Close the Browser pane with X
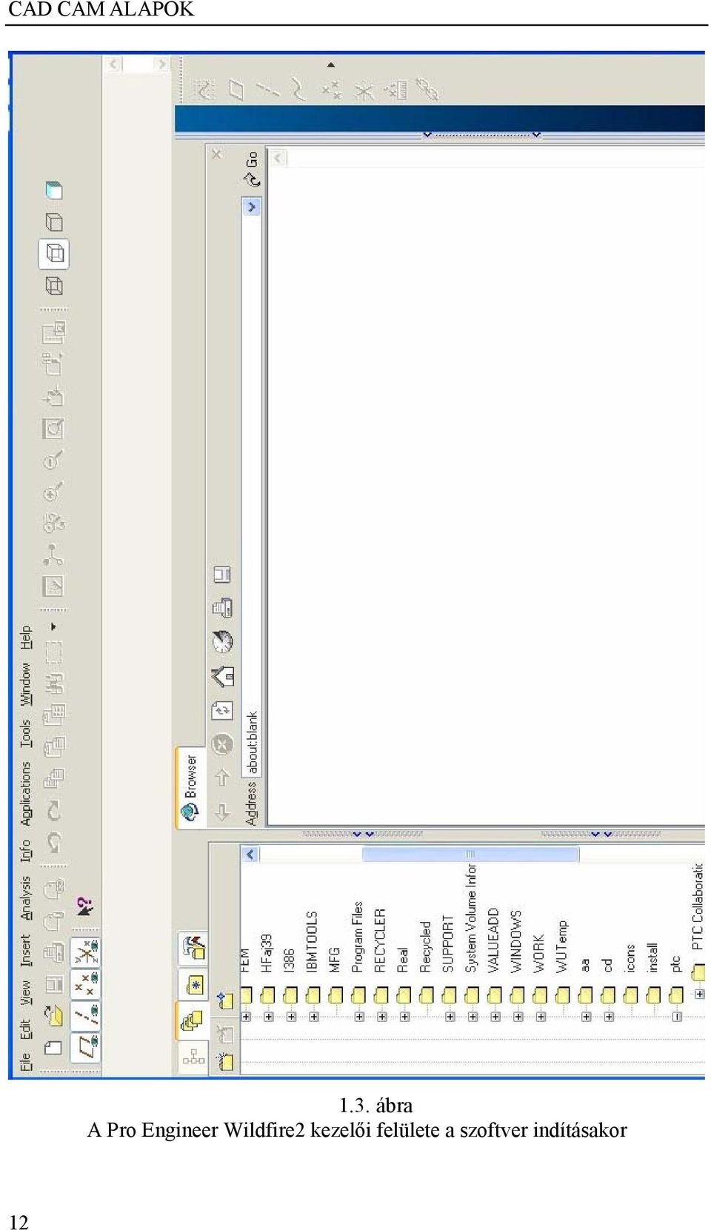Screen dimensions: 711x1230 click(x=216, y=154)
